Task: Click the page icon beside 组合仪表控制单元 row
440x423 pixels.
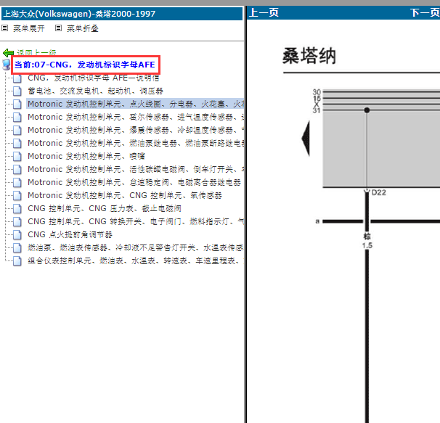Action: [x=17, y=260]
